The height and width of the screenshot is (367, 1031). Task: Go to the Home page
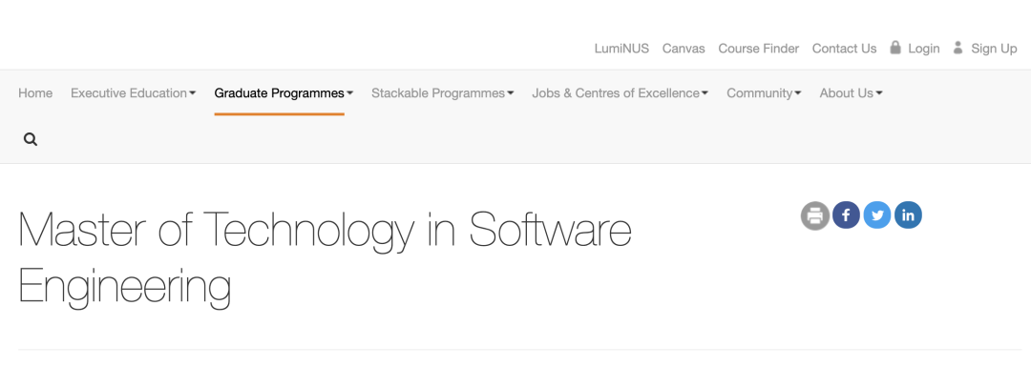[35, 93]
